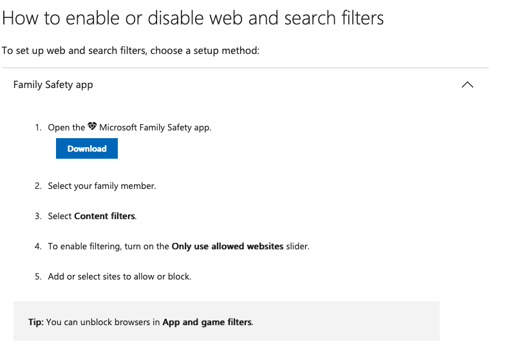Click the bold 'App and game filters' text

pyautogui.click(x=207, y=321)
